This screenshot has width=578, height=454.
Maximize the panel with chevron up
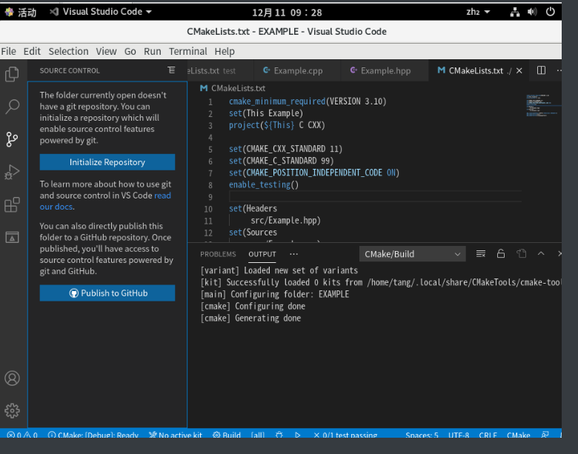pyautogui.click(x=541, y=253)
